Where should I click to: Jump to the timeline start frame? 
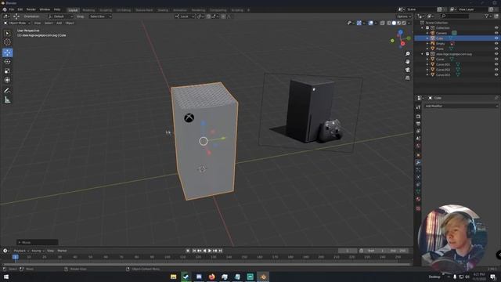pos(194,251)
